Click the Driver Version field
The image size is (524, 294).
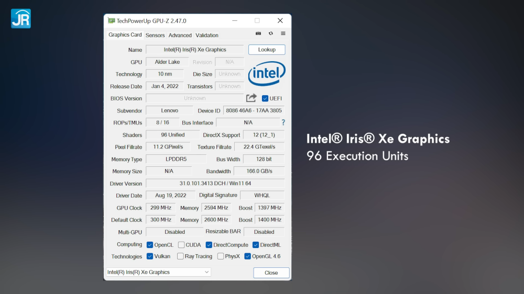pyautogui.click(x=215, y=184)
